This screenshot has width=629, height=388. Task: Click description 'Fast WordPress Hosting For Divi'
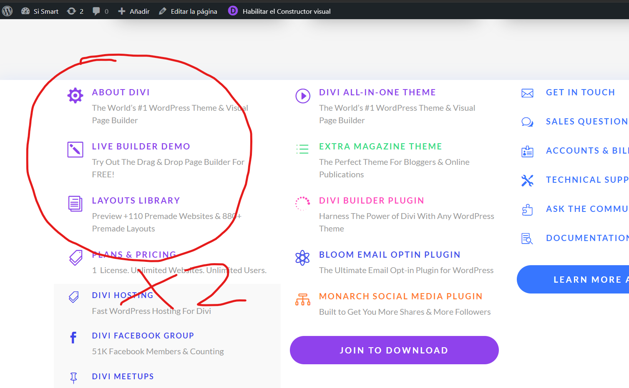[x=151, y=311]
